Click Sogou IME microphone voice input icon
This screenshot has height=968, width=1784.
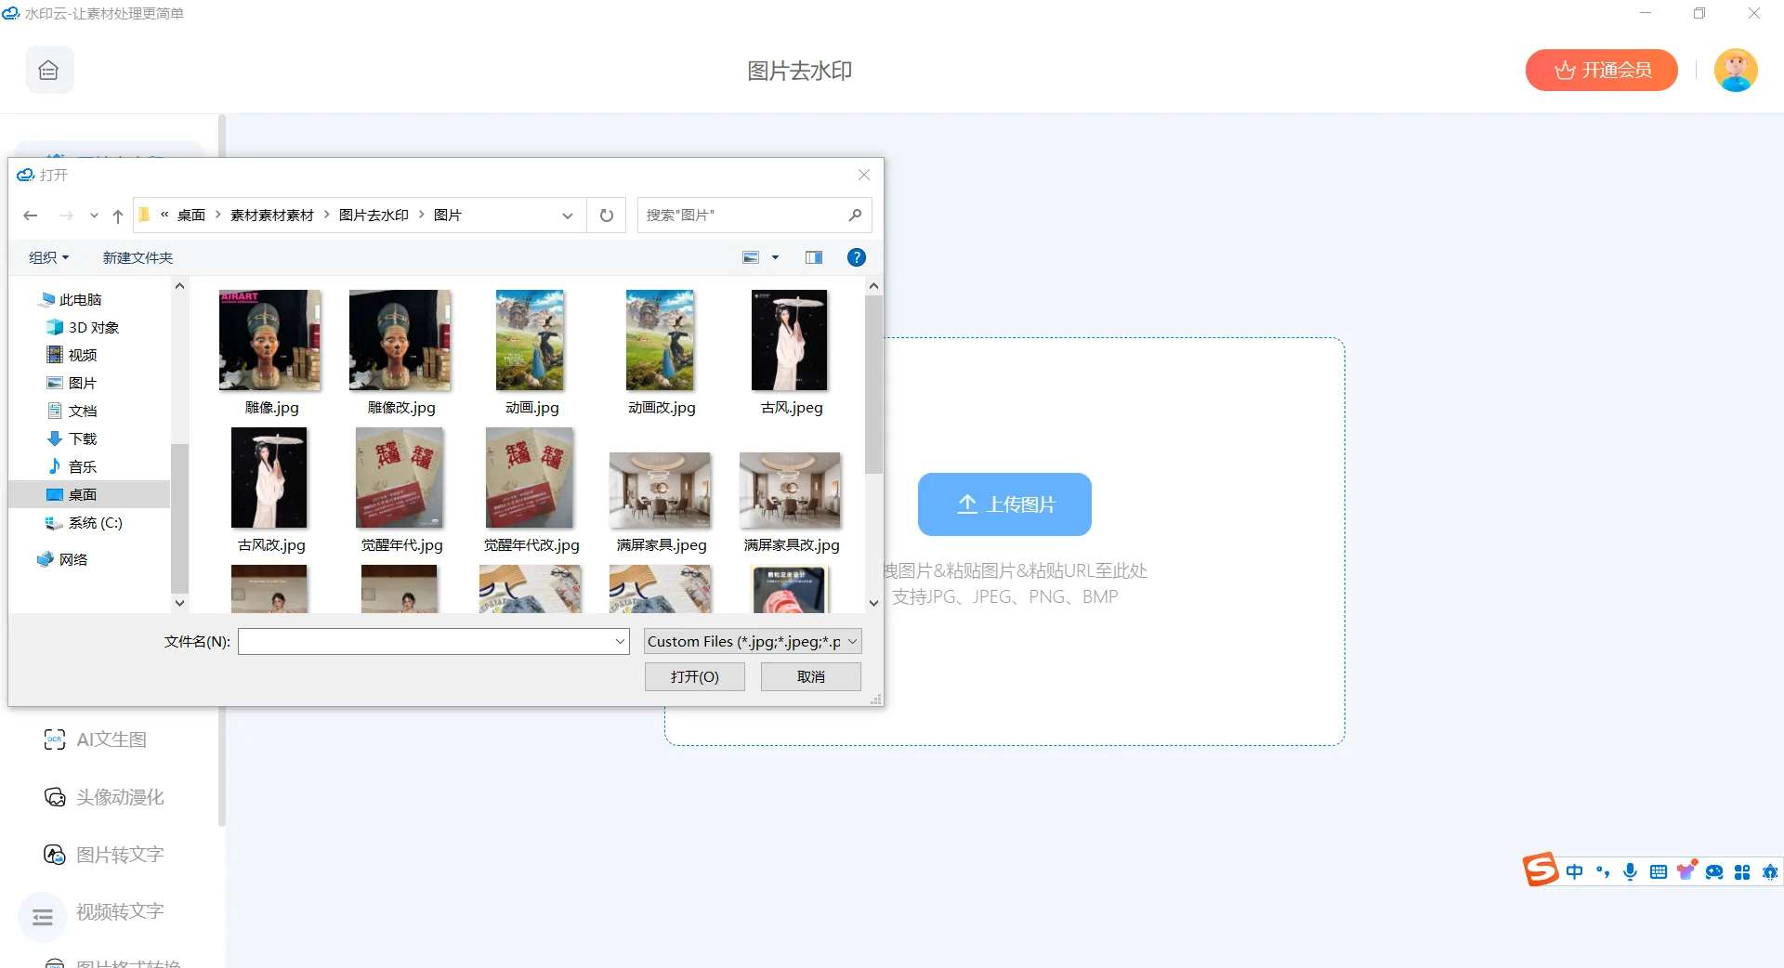1630,872
